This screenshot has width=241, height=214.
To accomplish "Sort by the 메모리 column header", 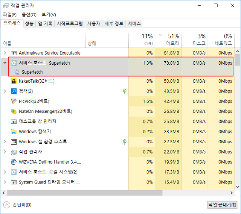I will tap(168, 40).
